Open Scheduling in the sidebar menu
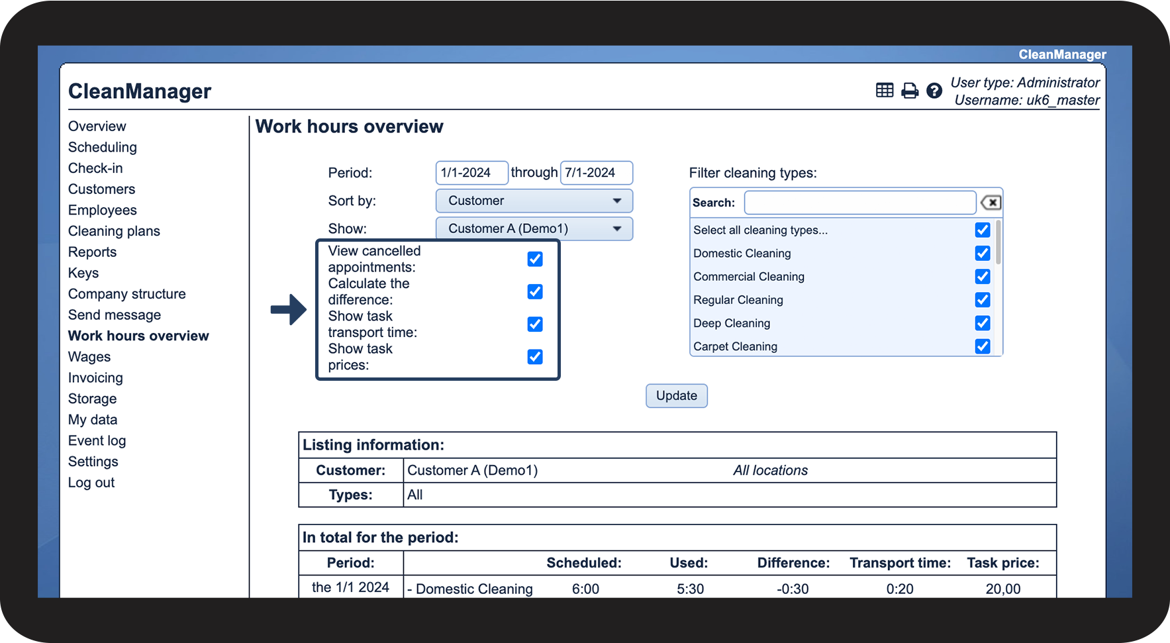The height and width of the screenshot is (643, 1170). [x=103, y=147]
